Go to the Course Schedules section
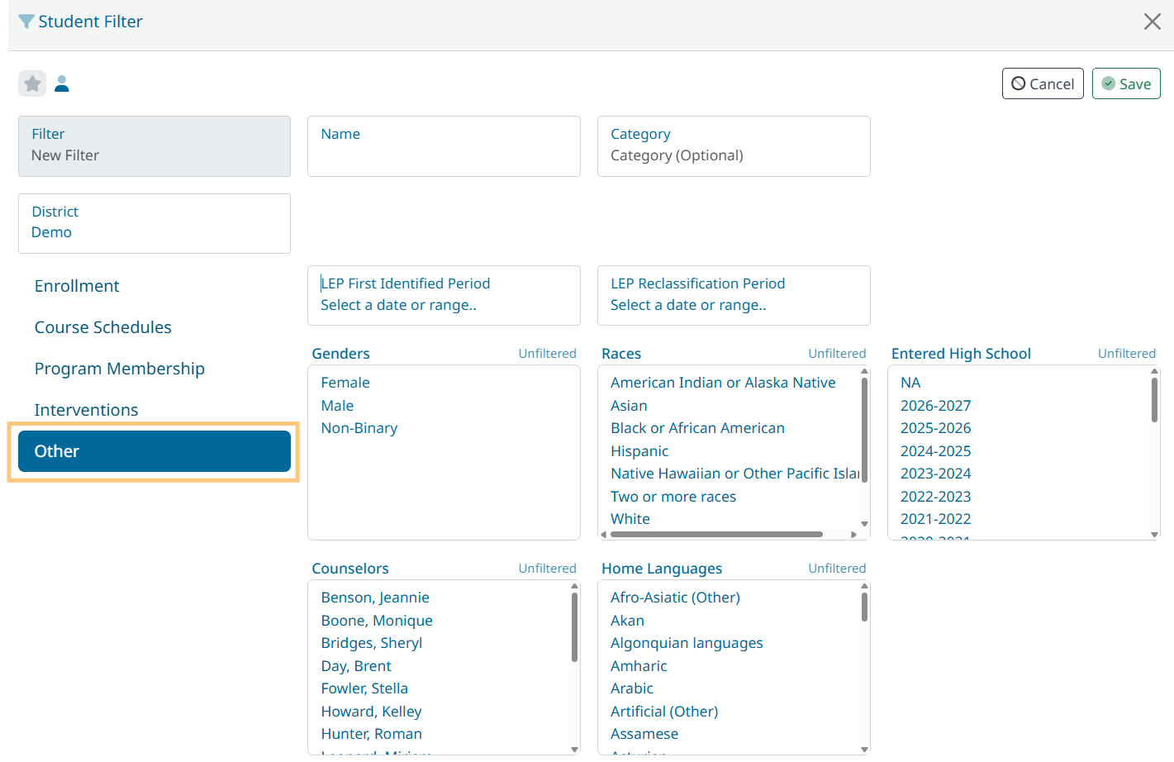 pyautogui.click(x=103, y=327)
